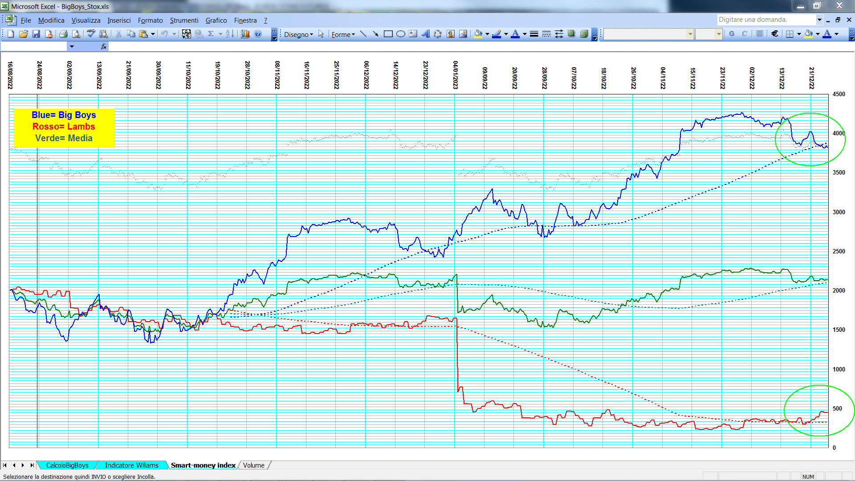Click the Undo arrow icon

click(164, 34)
